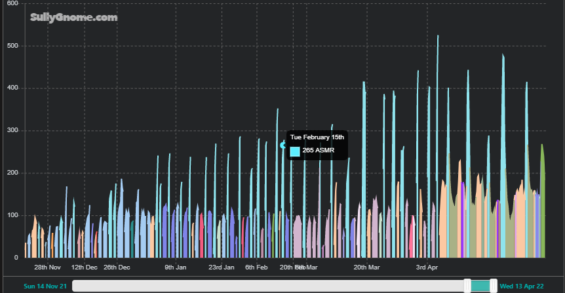Click the '600' y-axis label

click(x=13, y=3)
